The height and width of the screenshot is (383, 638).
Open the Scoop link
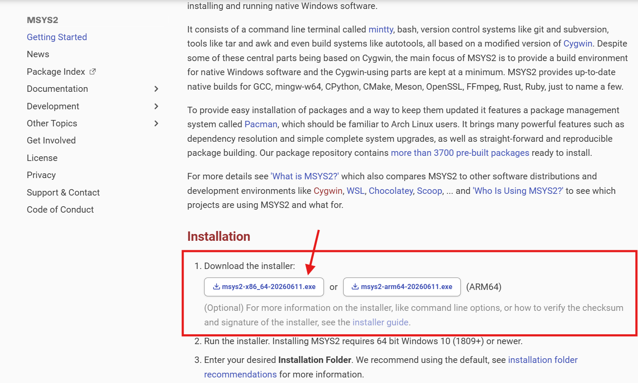pos(429,191)
